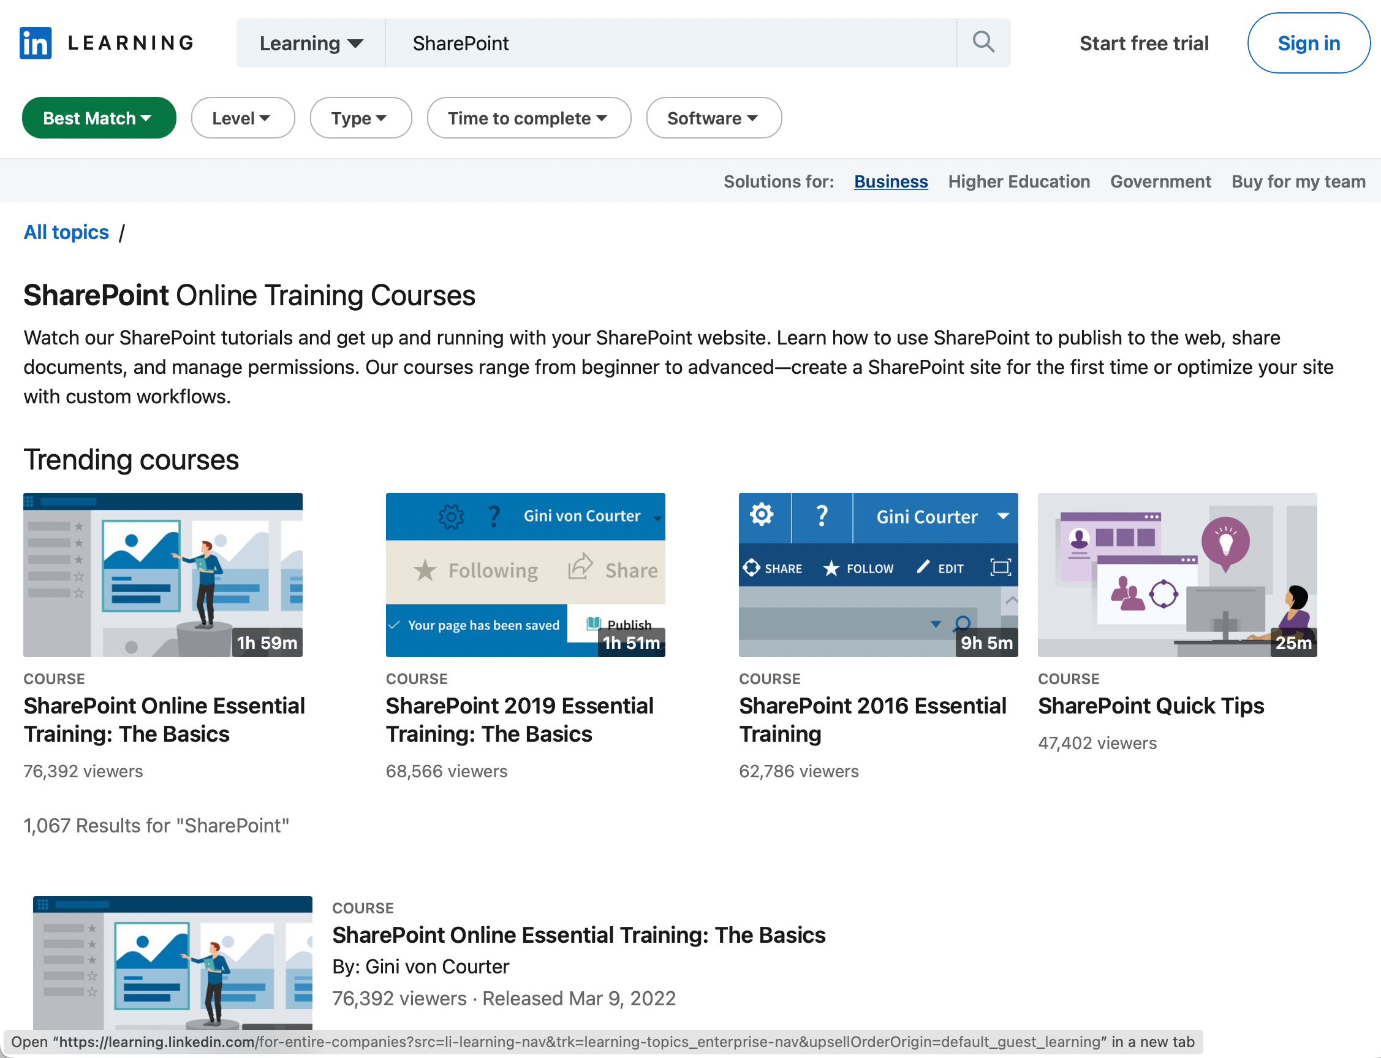
Task: Open SharePoint Quick Tips thumbnail
Action: pos(1177,575)
